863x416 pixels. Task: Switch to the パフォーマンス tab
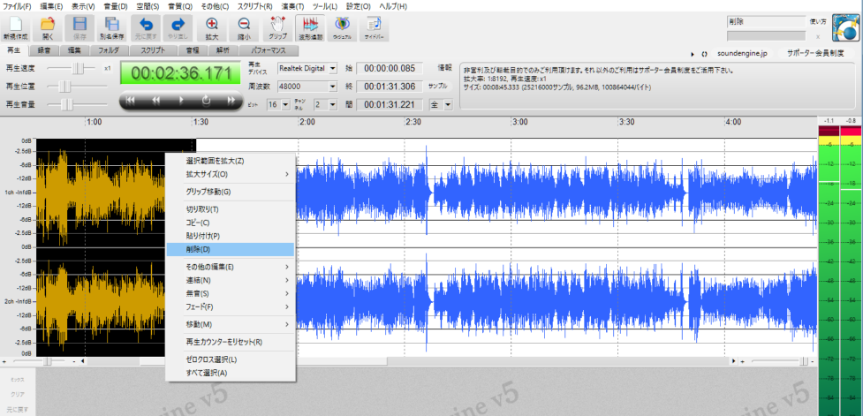pyautogui.click(x=269, y=50)
